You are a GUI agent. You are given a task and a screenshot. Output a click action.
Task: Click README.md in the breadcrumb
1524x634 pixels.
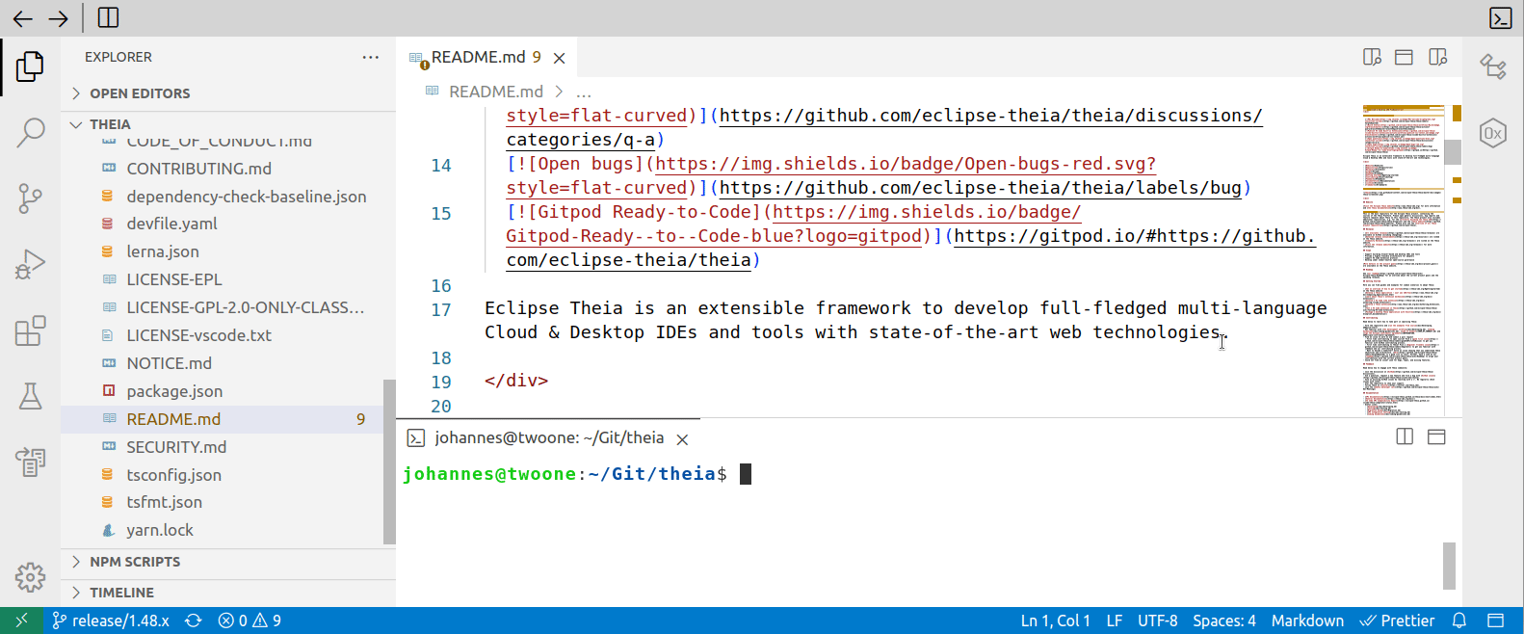point(495,92)
